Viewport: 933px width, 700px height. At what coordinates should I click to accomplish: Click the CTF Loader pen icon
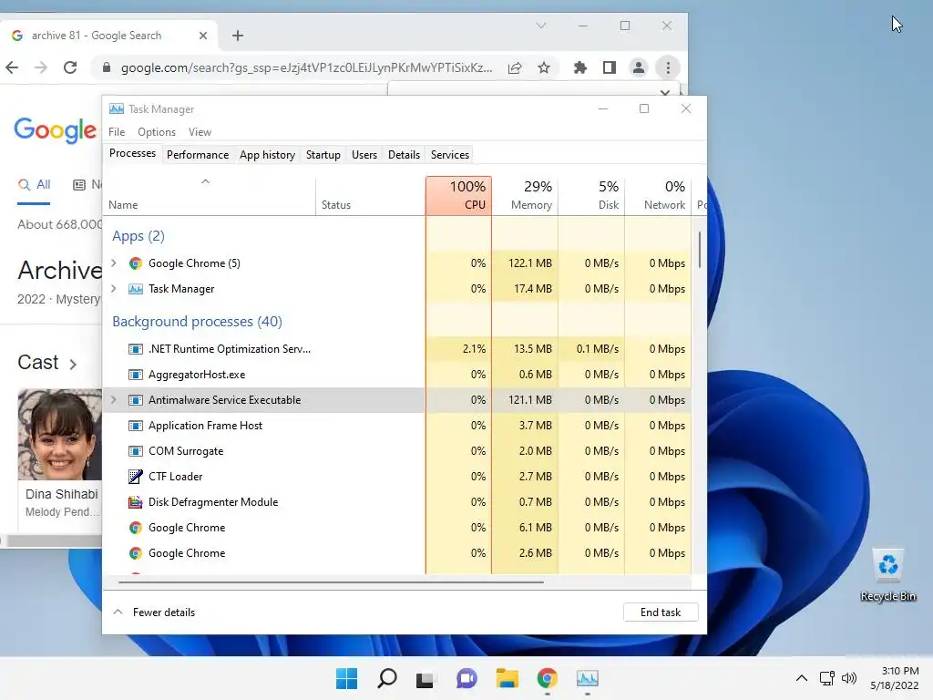136,476
